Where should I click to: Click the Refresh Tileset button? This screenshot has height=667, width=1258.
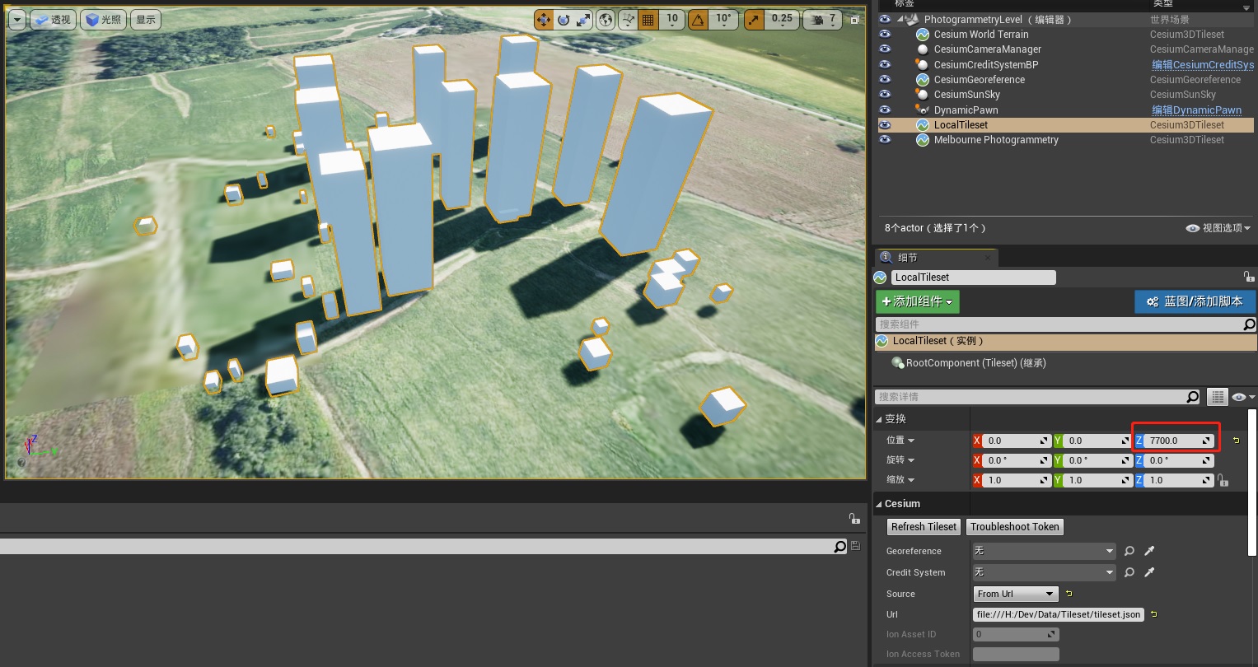pos(924,527)
